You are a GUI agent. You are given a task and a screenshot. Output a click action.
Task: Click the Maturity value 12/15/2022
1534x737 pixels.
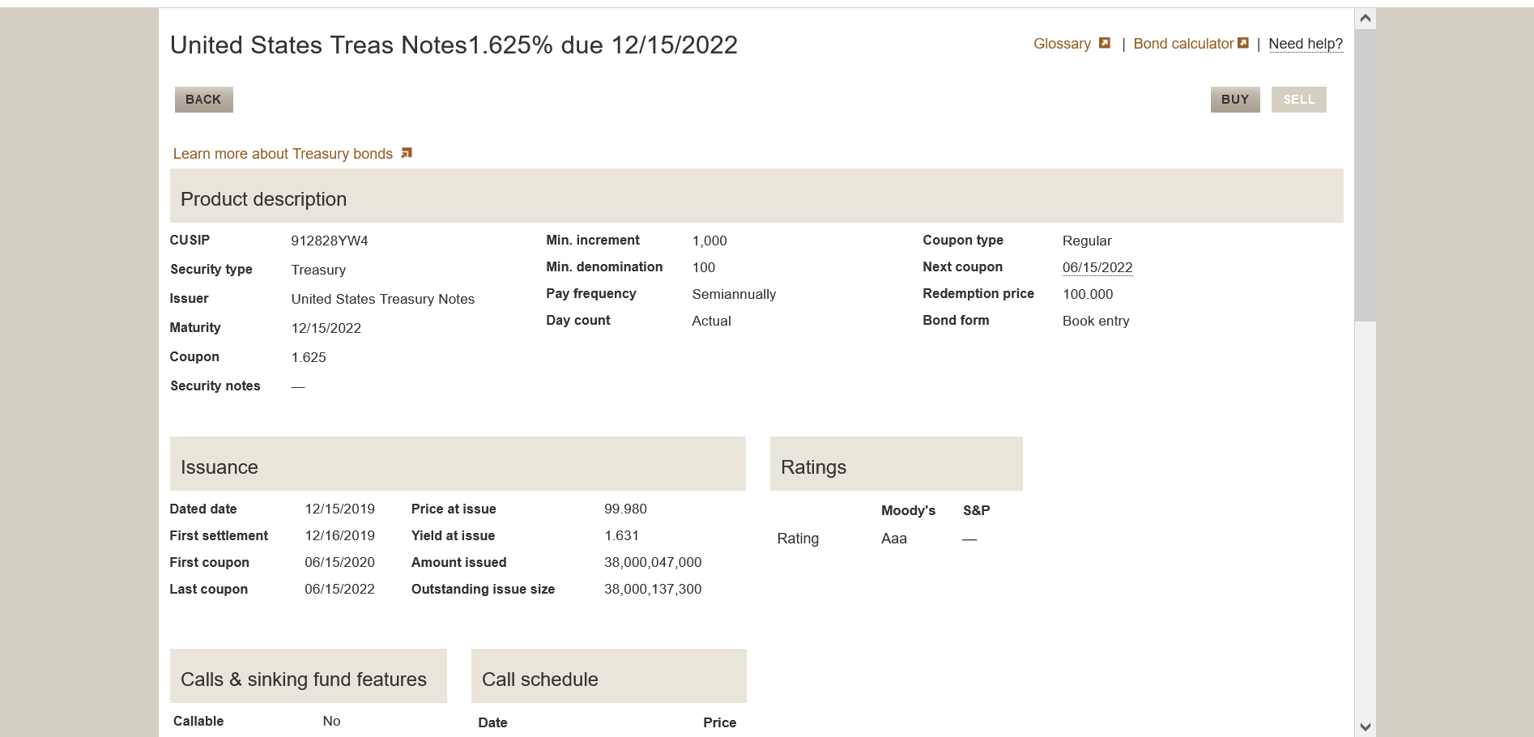pyautogui.click(x=326, y=328)
